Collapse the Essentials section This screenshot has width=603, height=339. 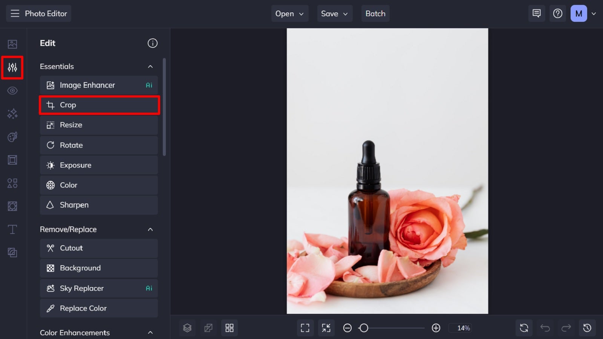[150, 66]
